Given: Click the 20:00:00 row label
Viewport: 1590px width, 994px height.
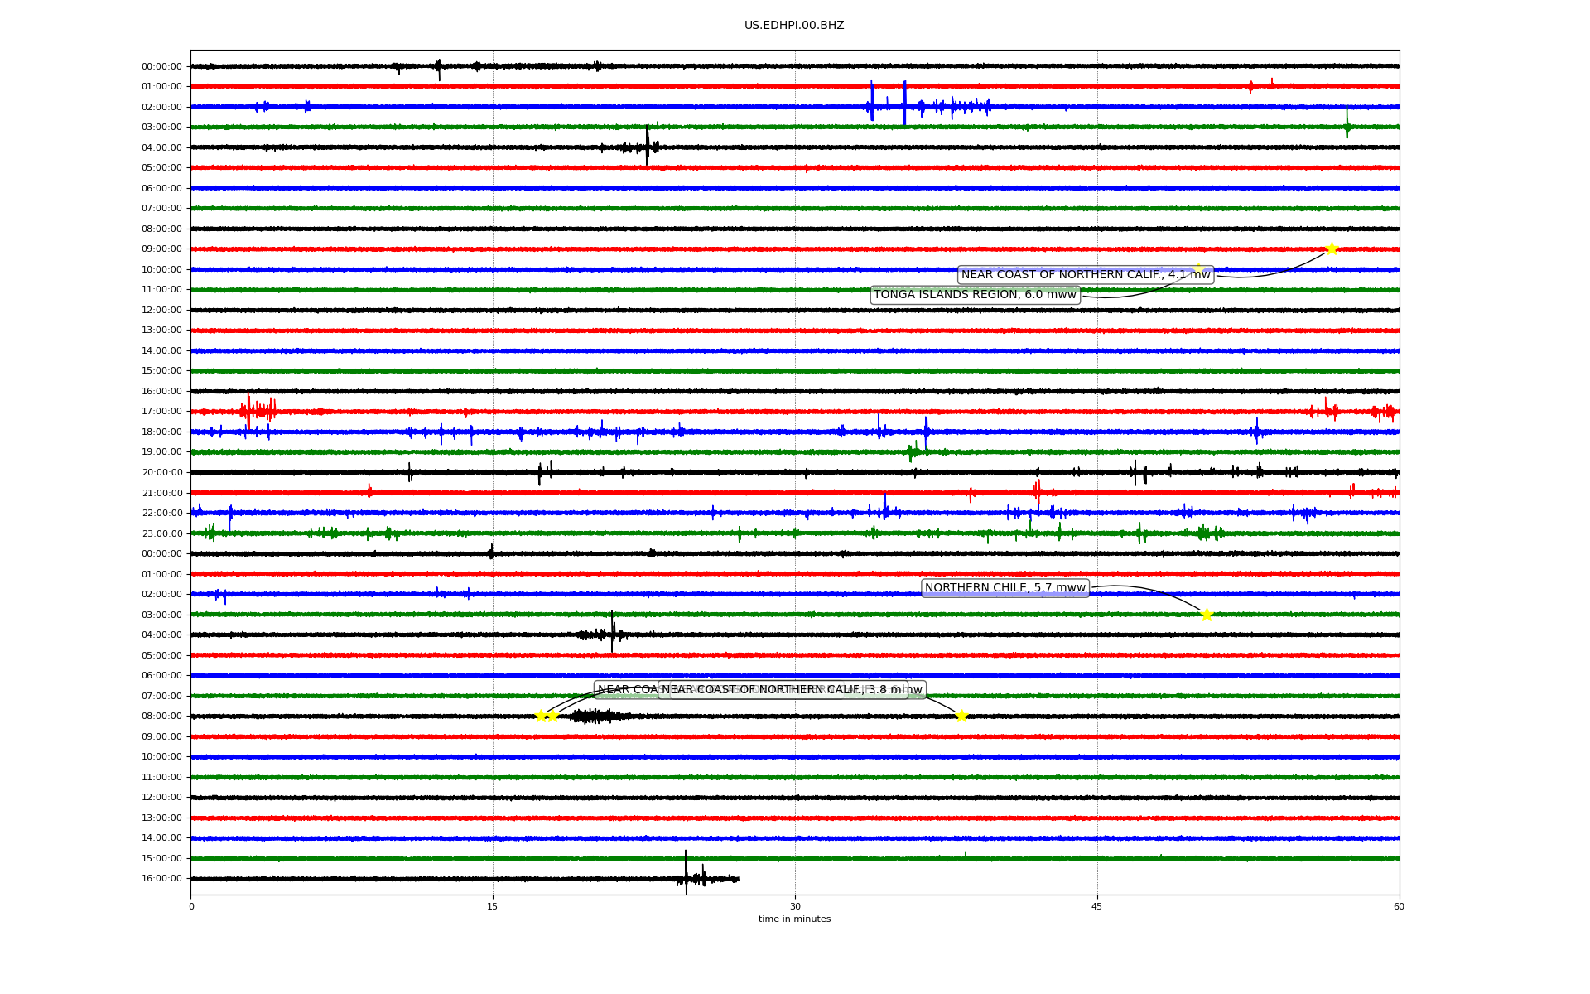Looking at the screenshot, I should [x=161, y=473].
